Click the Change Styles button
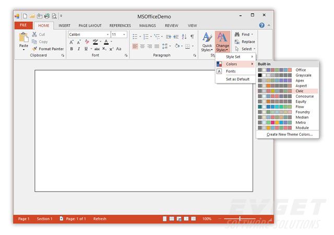334x235 pixels. pyautogui.click(x=222, y=42)
